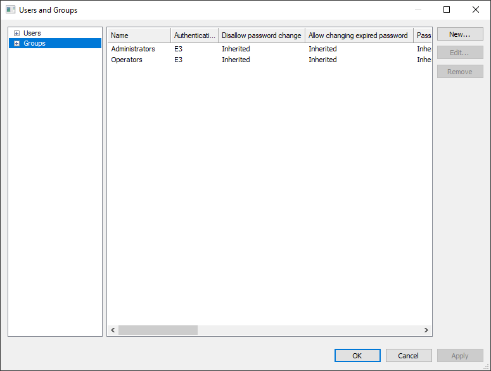Click Inherited cell in Administrators row
This screenshot has height=371, width=491.
coord(236,49)
